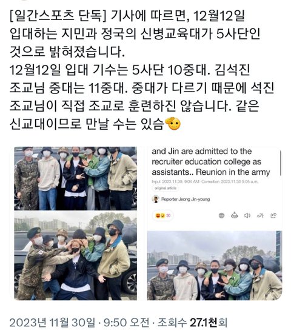291x336 pixels.
Task: Click Reporter Jeong Jin-young name link
Action: [186, 199]
